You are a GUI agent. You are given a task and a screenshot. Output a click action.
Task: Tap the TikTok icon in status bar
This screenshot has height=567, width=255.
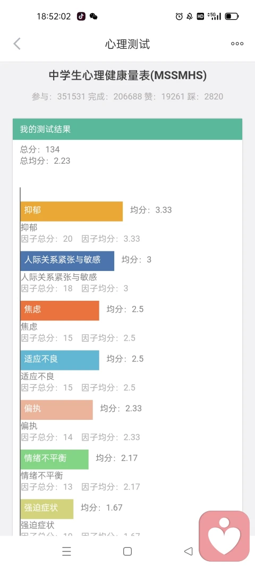coord(81,16)
